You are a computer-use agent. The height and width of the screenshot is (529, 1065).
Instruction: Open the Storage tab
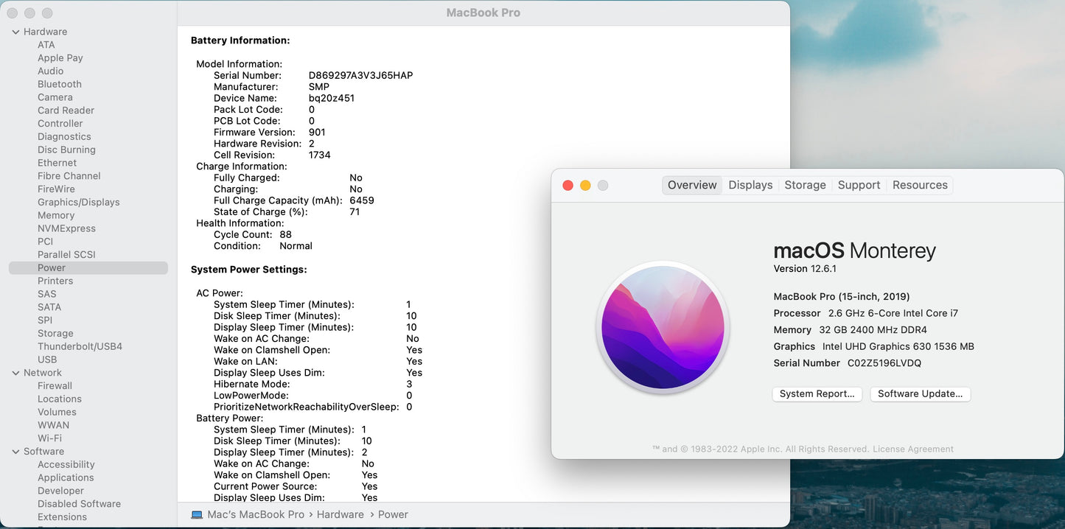(805, 185)
